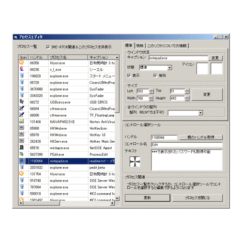Click the Hiyori.exe clock icon in row 131764
242x242 pixels.
22,174
